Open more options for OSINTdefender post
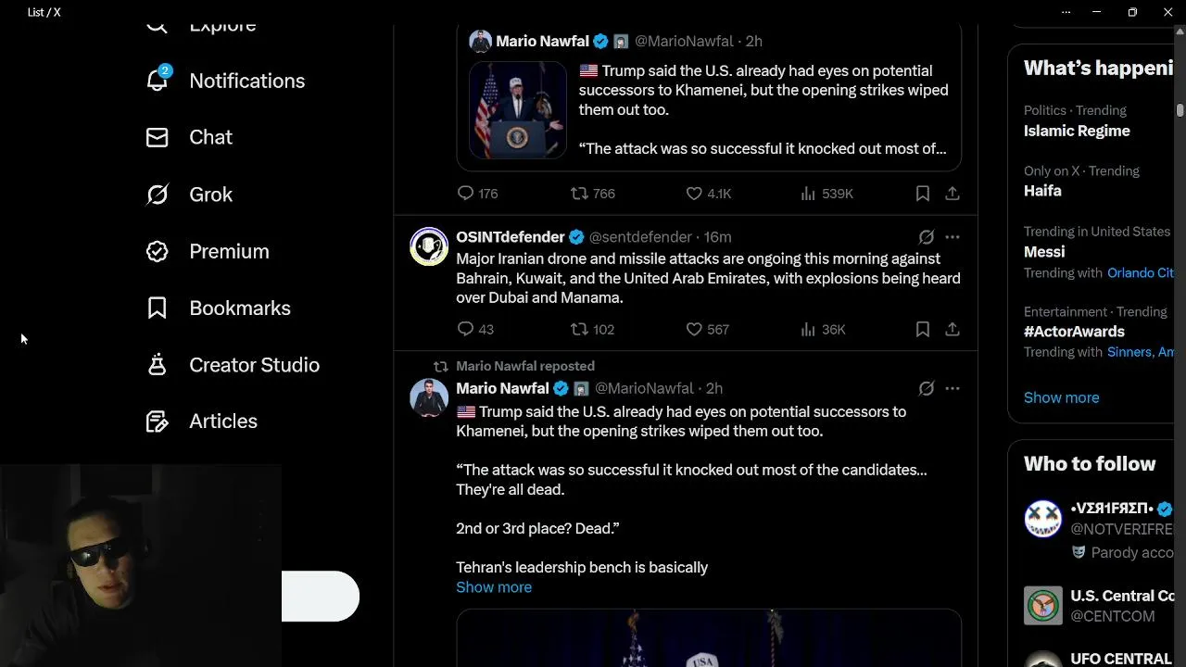Screen dimensions: 1186x667 953,237
